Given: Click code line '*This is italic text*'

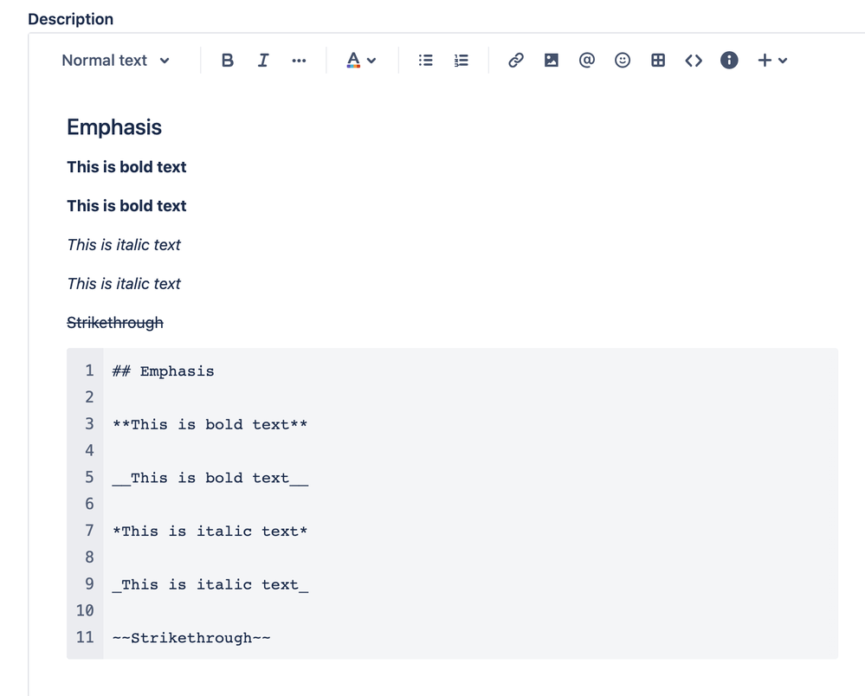Looking at the screenshot, I should 210,532.
